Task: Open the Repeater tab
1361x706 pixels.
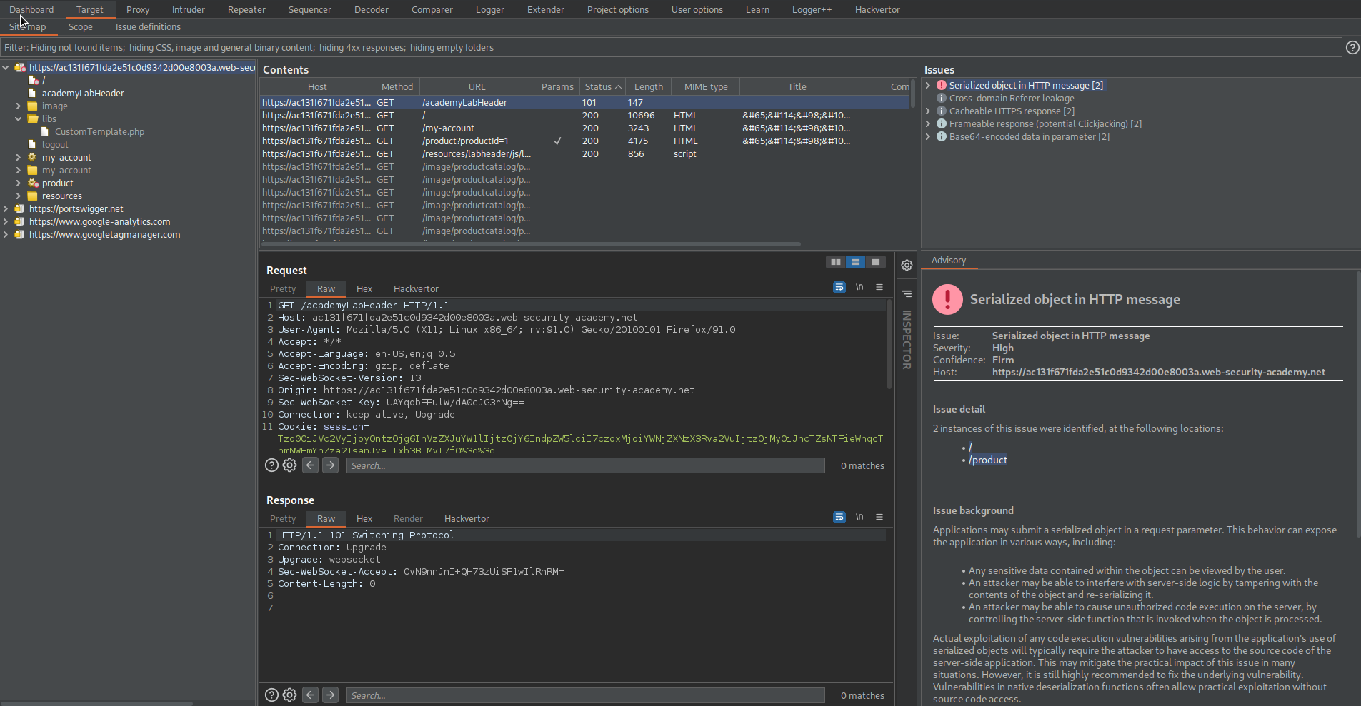Action: pos(246,9)
